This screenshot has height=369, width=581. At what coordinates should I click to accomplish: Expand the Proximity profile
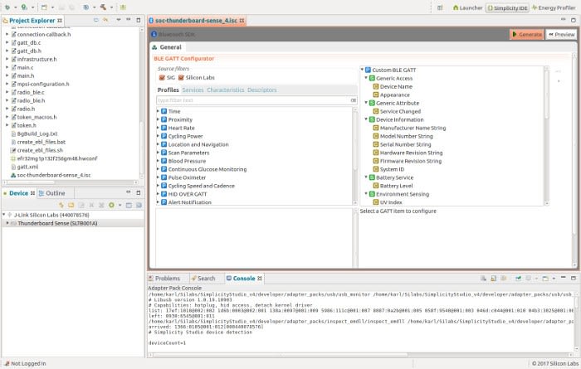(x=159, y=119)
